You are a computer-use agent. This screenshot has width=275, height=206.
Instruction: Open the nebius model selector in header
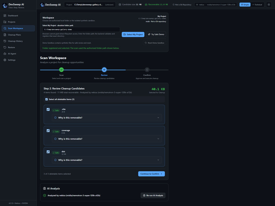tap(216, 5)
